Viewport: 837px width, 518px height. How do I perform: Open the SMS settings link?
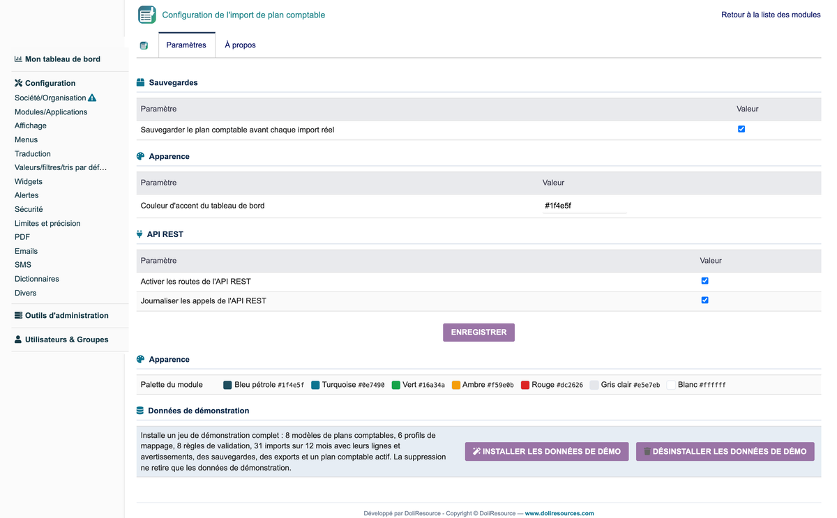[x=23, y=265]
